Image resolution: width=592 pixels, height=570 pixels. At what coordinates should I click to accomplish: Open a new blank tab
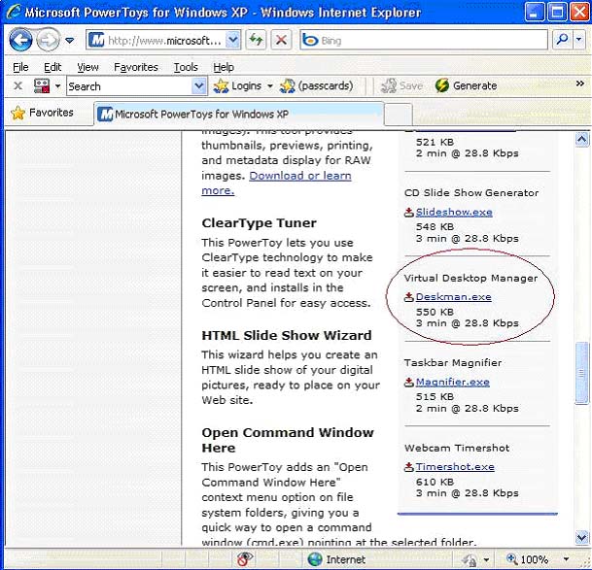pos(399,115)
